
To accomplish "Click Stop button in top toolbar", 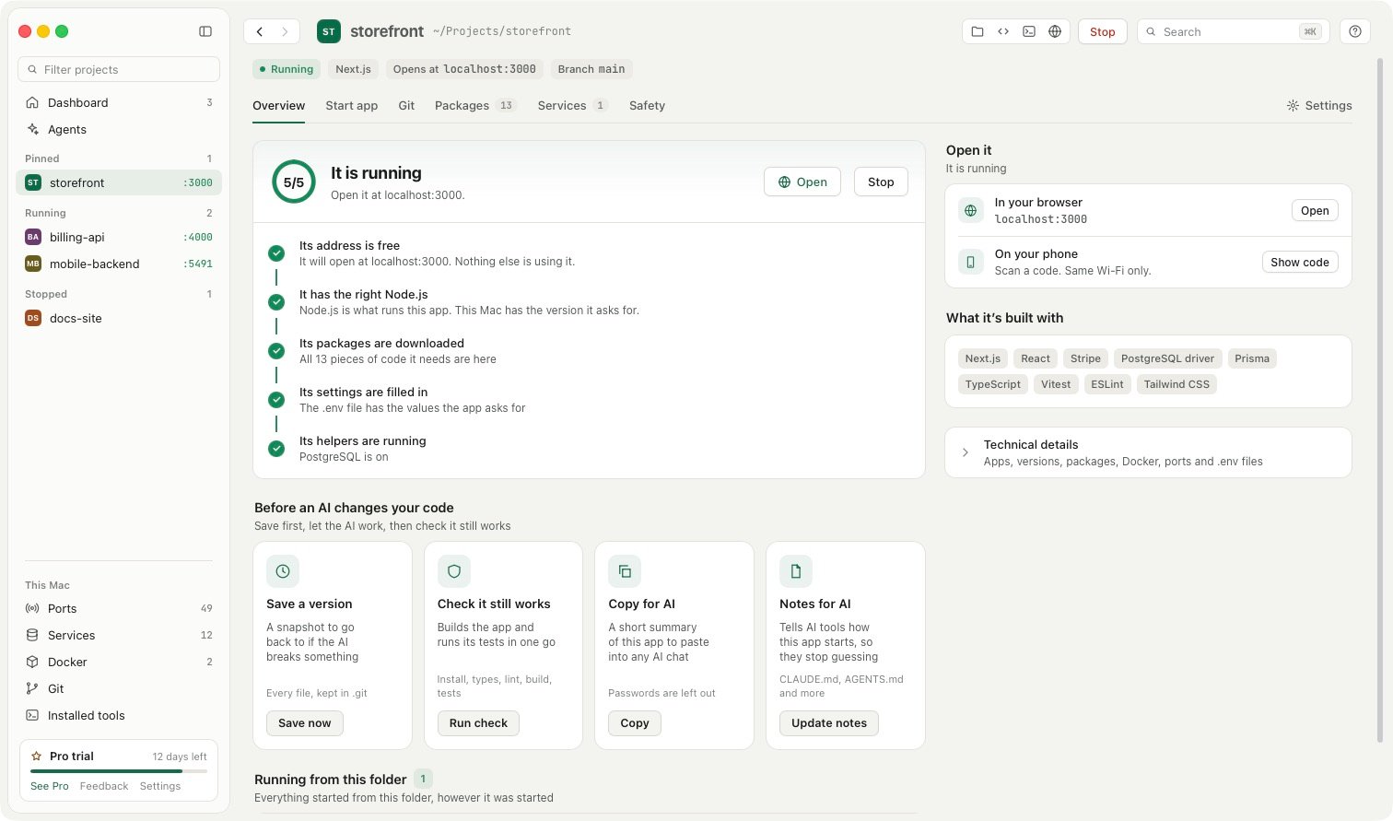I will tap(1103, 31).
